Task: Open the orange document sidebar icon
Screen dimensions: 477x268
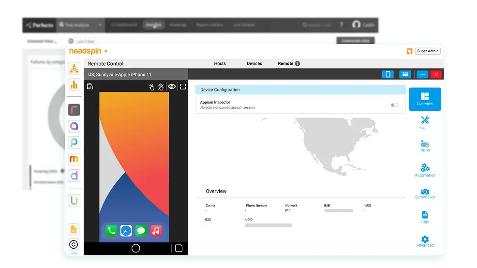Action: 74,229
